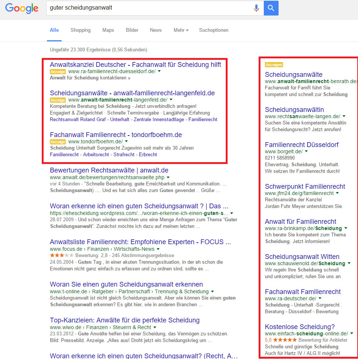
Task: Click the Zentrale Innenstadtlage sitelink
Action: 159,120
